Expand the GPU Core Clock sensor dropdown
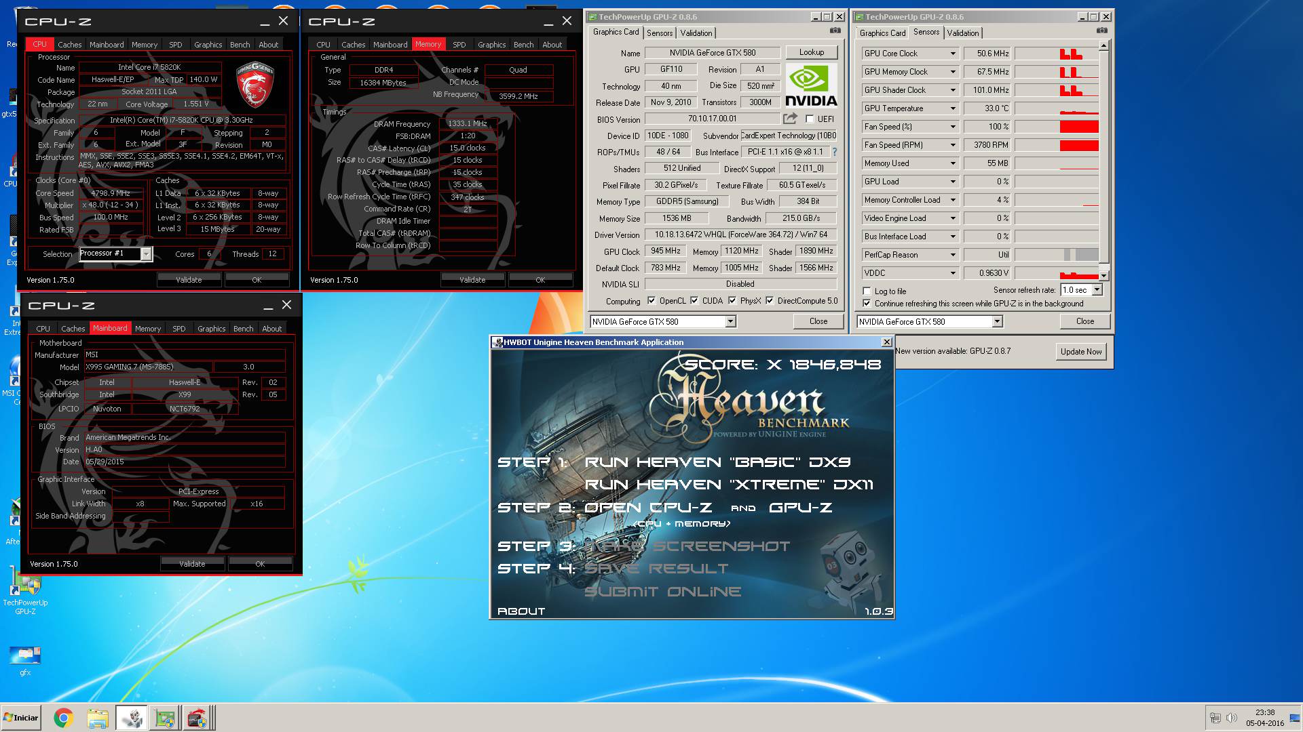This screenshot has height=732, width=1303. [x=953, y=54]
